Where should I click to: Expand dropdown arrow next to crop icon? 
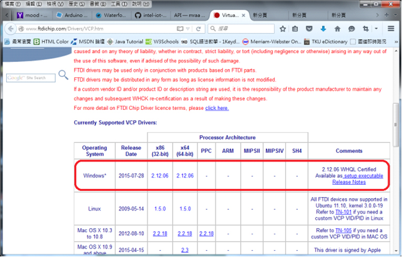376,29
